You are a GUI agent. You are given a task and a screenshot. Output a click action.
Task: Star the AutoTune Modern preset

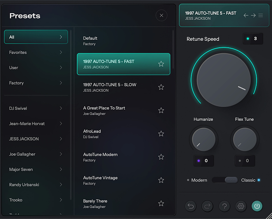tap(161, 157)
